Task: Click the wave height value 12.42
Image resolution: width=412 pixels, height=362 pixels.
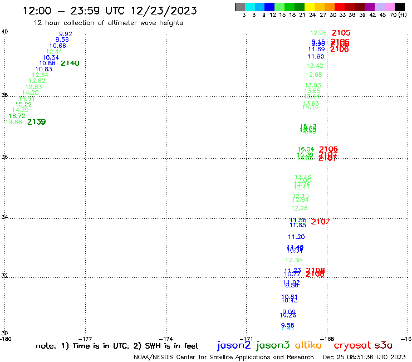Action: [315, 66]
